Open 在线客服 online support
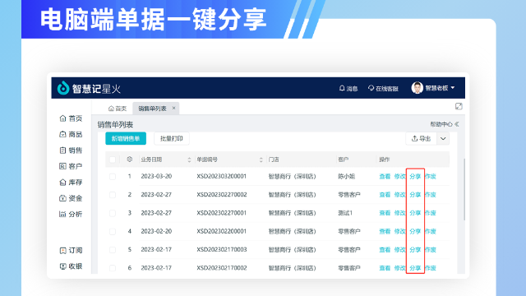The image size is (526, 296). (383, 88)
